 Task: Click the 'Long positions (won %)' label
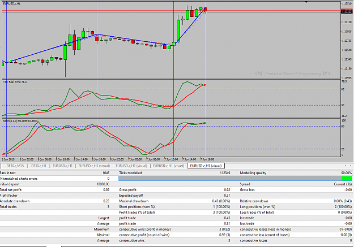click(258, 207)
